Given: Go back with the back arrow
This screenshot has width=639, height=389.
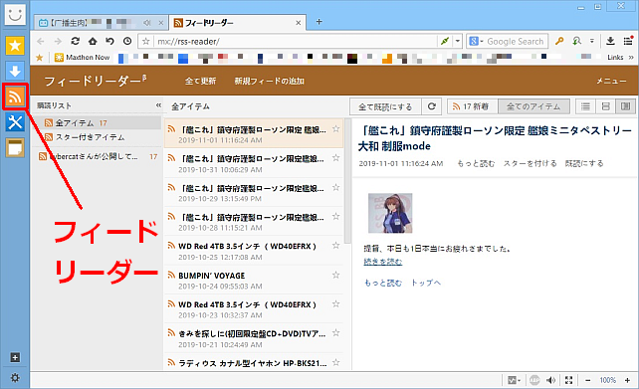Looking at the screenshot, I should 41,41.
